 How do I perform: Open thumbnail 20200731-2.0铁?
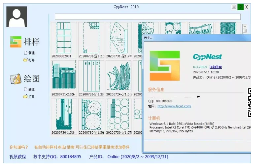(x=64, y=79)
